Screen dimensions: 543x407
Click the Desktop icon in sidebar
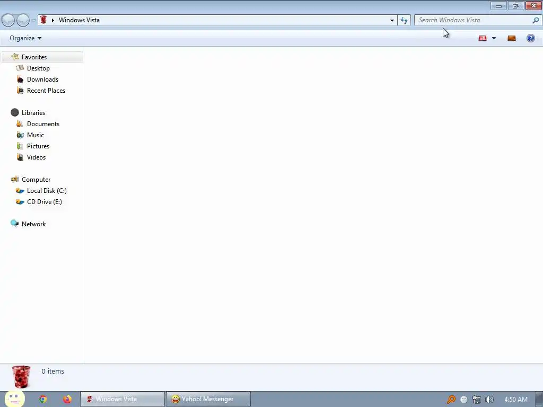click(20, 68)
